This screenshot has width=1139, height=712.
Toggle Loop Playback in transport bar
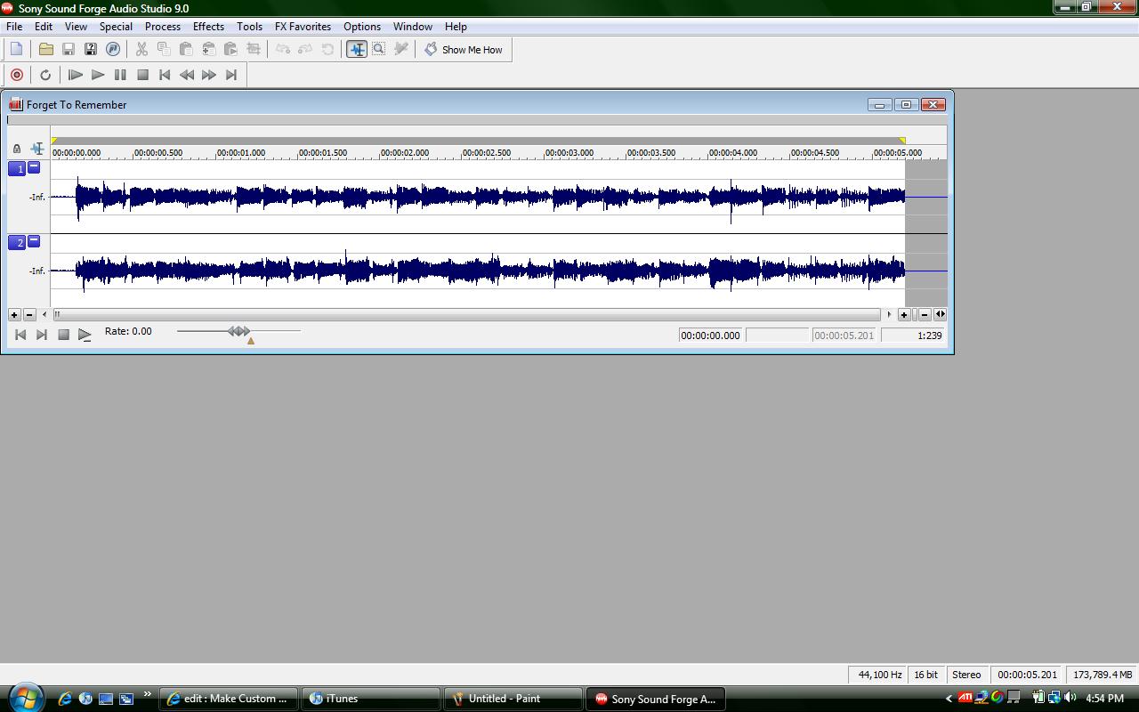(x=45, y=75)
